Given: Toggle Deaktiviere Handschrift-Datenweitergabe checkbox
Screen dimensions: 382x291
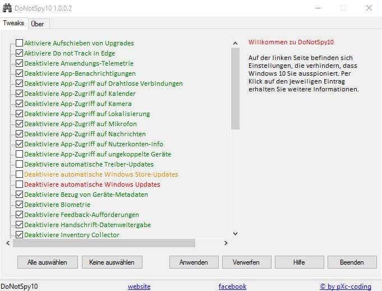Looking at the screenshot, I should click(x=19, y=225).
